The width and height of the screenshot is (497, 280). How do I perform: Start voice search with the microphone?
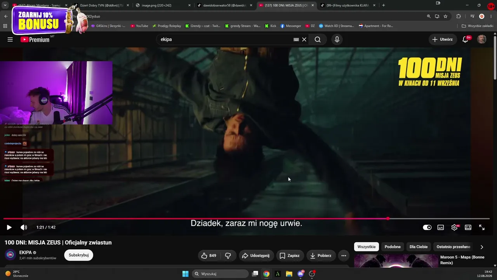(x=337, y=39)
